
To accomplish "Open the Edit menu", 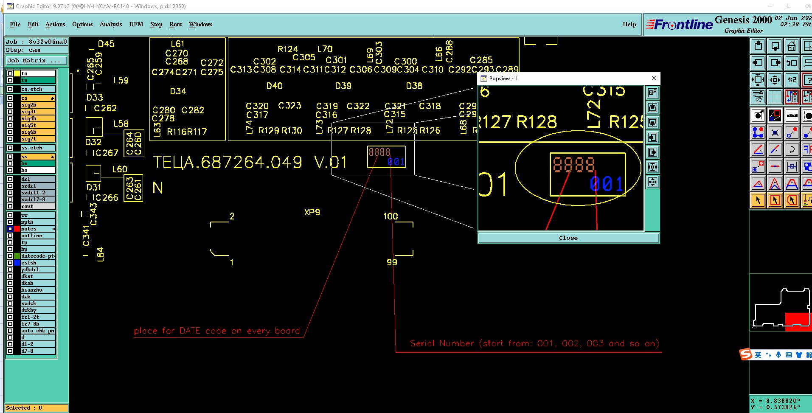I will point(33,24).
